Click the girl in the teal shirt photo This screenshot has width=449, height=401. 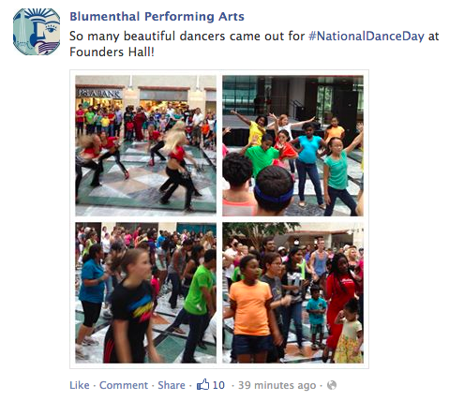[x=338, y=175]
